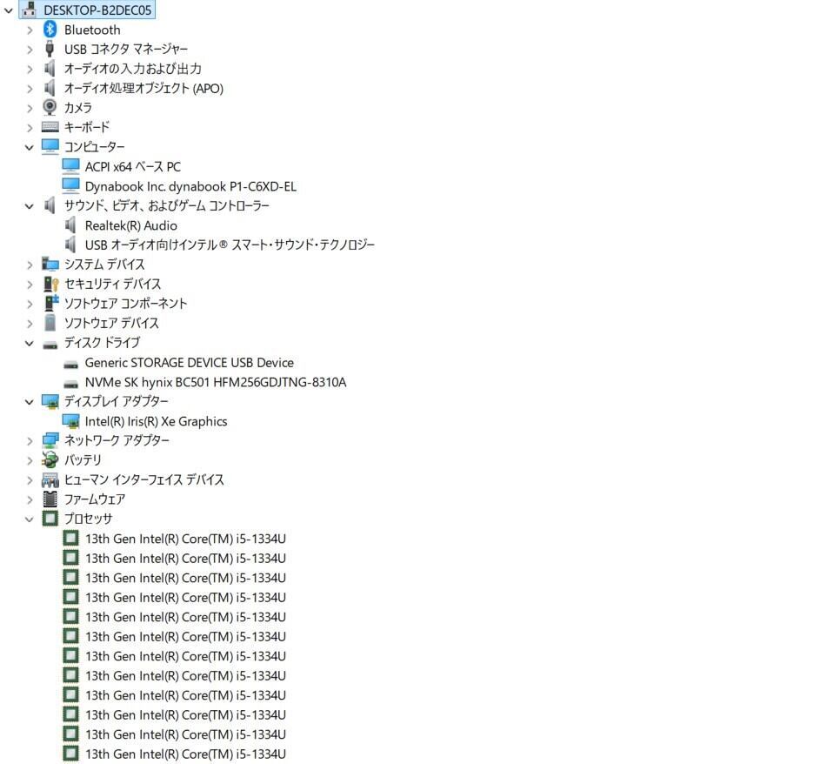Viewport: 814px width, 764px height.
Task: Collapse the DESKTOP-B2DEC05 root node
Action: (x=9, y=10)
